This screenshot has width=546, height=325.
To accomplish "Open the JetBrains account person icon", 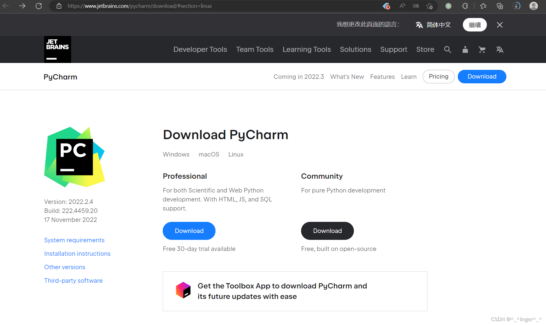I will point(465,49).
